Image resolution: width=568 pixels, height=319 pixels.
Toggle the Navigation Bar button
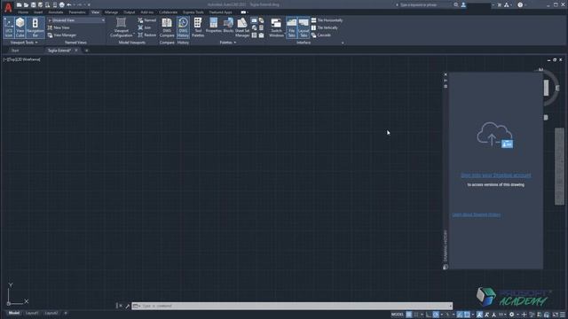pyautogui.click(x=35, y=27)
